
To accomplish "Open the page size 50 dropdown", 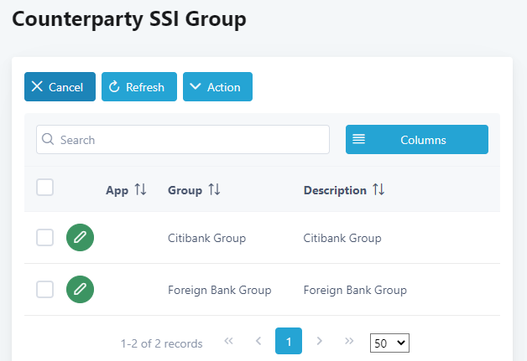I will tap(389, 343).
